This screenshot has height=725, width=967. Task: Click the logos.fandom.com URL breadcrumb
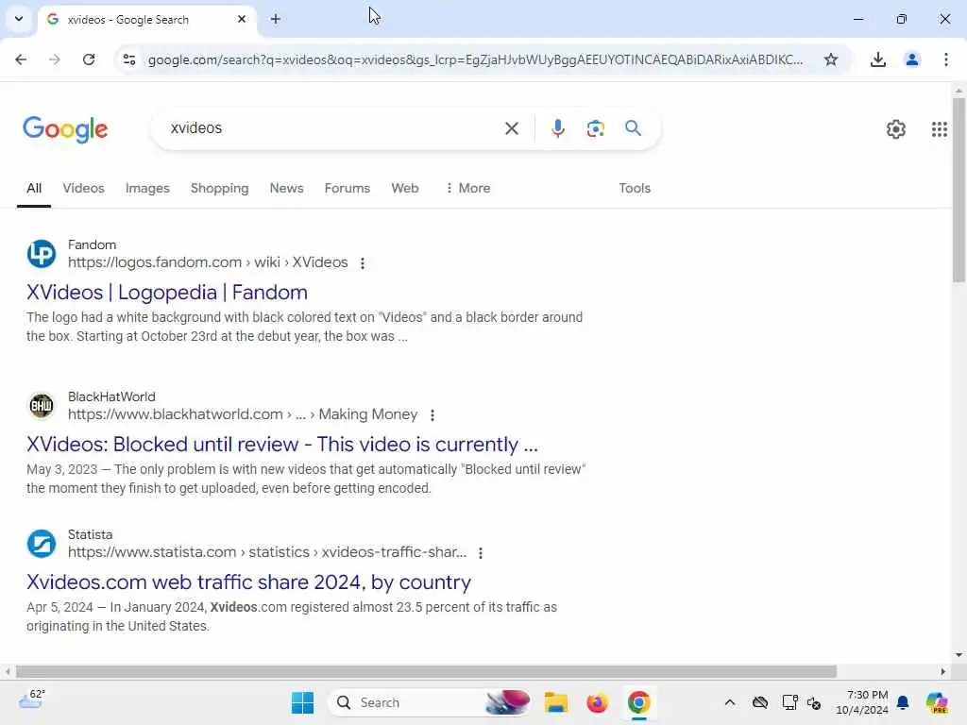(x=208, y=262)
